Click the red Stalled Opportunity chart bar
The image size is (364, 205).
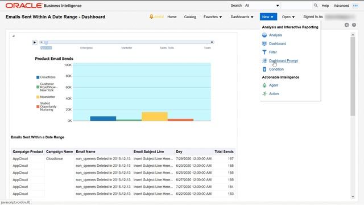point(181,120)
